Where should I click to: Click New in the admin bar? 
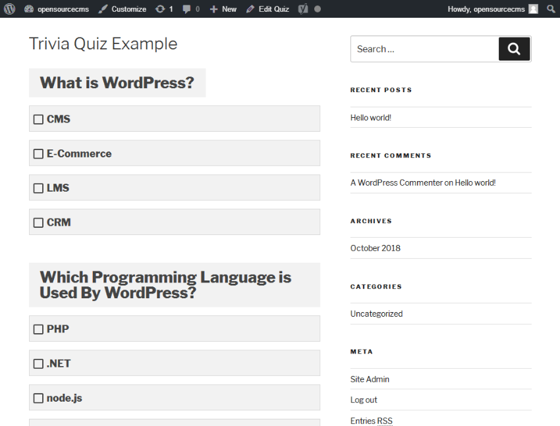tap(223, 9)
